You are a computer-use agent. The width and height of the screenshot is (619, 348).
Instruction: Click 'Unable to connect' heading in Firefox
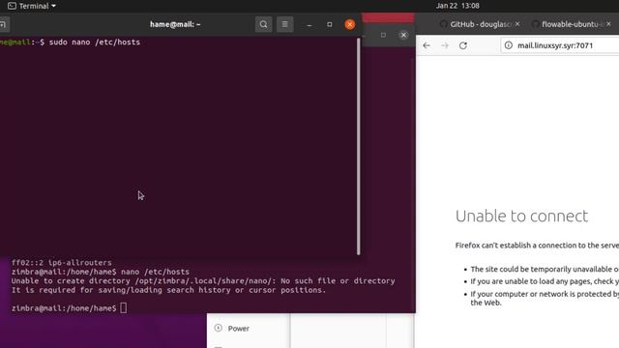[x=521, y=217]
